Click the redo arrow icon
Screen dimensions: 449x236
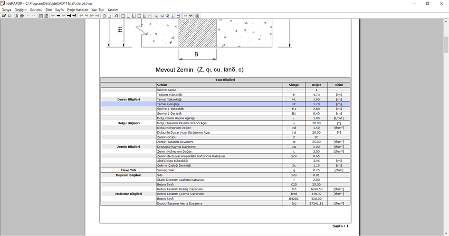[x=34, y=16]
